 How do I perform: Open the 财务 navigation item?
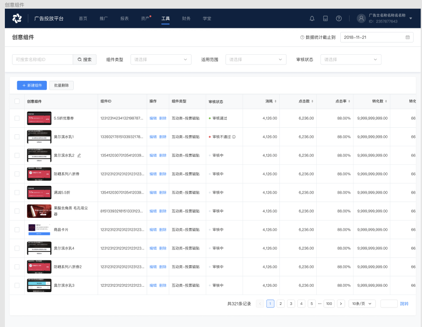coord(186,18)
